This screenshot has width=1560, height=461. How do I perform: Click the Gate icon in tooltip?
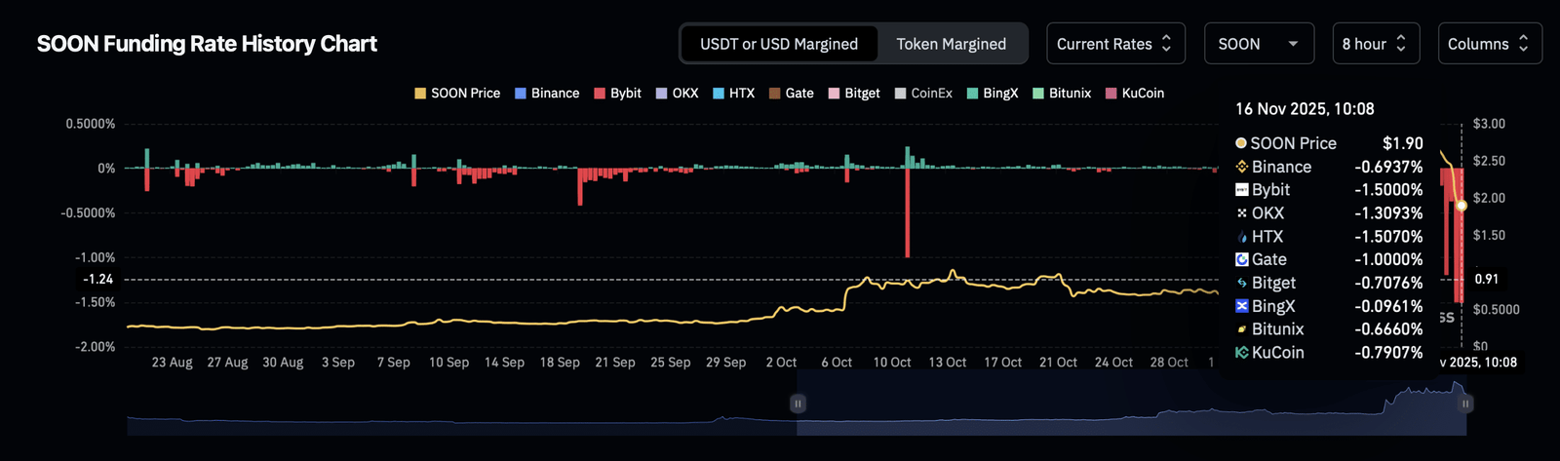coord(1242,259)
